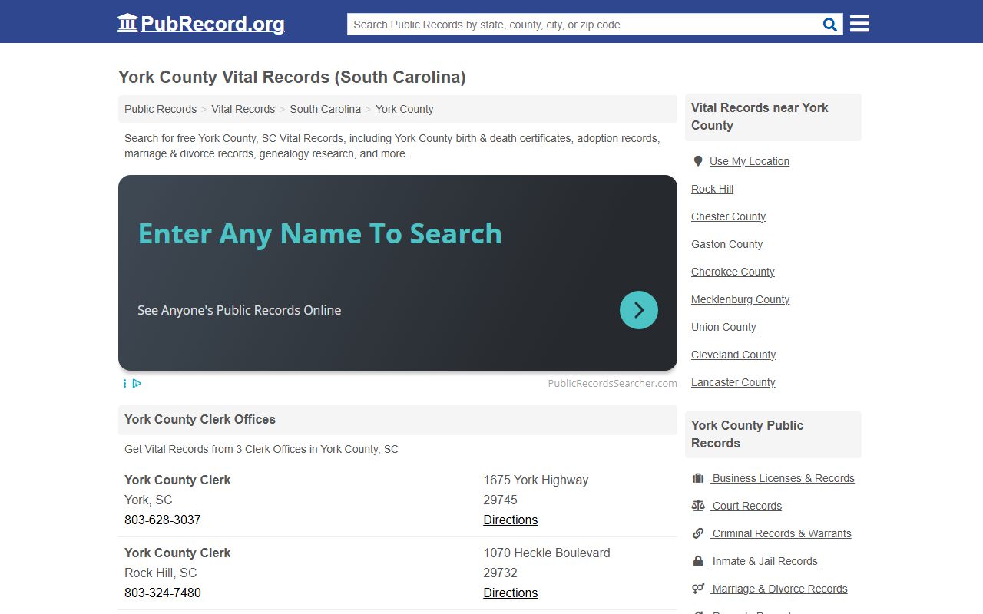Viewport: 983px width, 614px height.
Task: Click York County Clerk in York, SC
Action: 177,480
